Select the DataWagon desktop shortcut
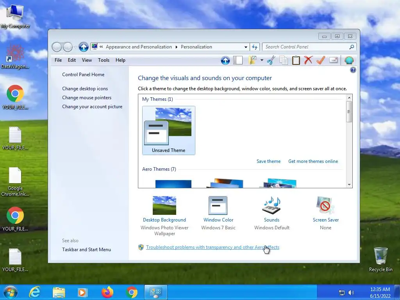 [x=15, y=57]
